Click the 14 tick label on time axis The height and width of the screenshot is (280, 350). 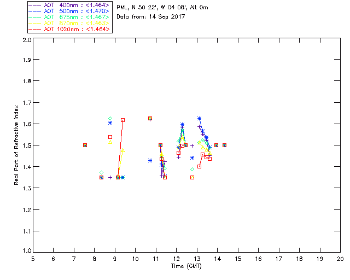tap(218, 259)
